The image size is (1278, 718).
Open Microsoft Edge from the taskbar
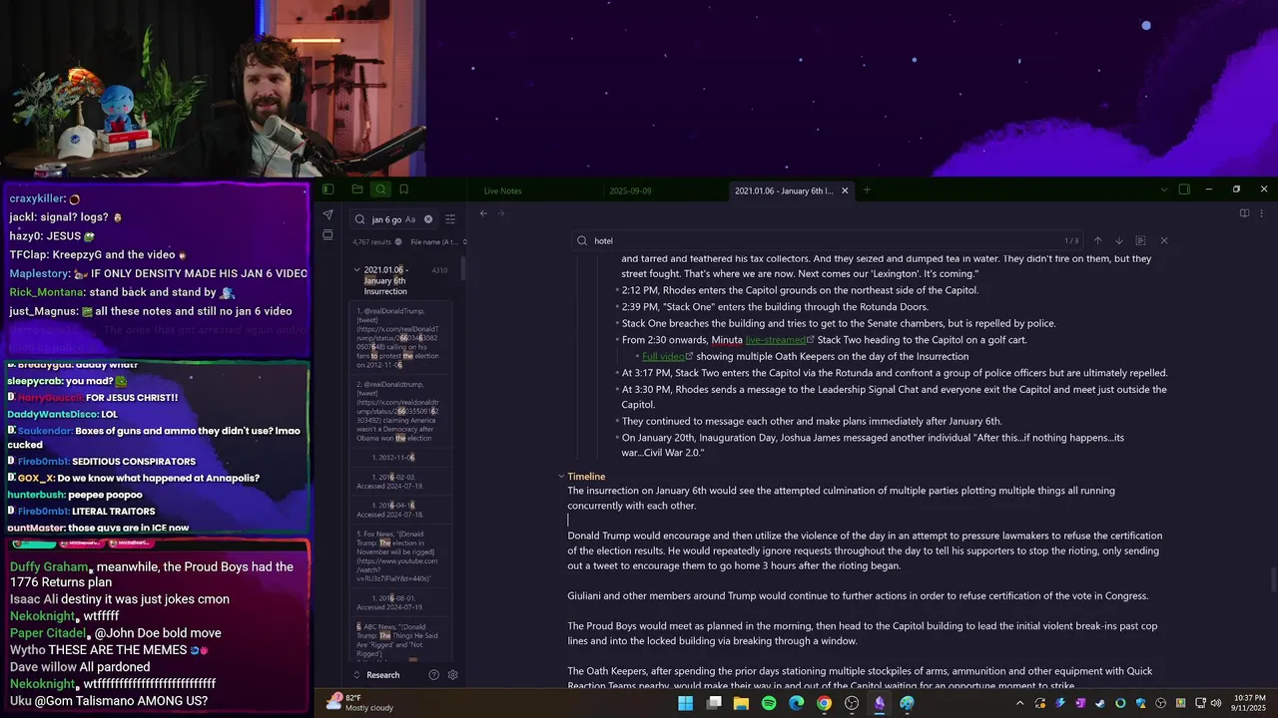pyautogui.click(x=796, y=703)
